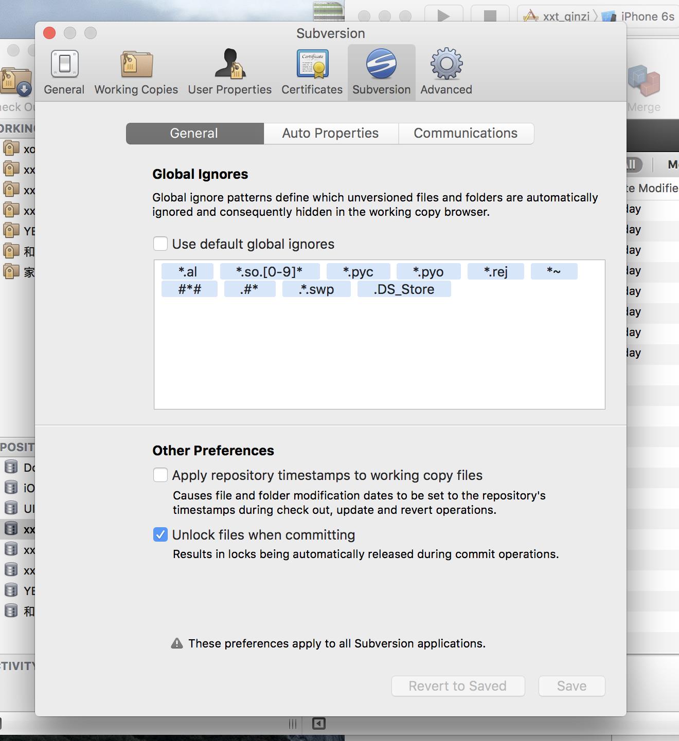This screenshot has height=741, width=679.
Task: Click the Revert to Saved button
Action: (458, 686)
